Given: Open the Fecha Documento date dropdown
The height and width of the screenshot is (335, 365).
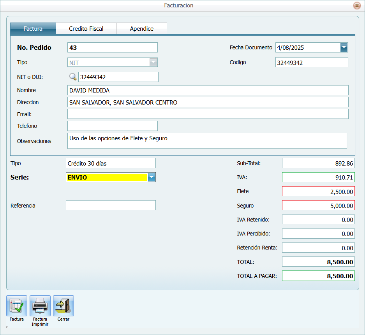Looking at the screenshot, I should pyautogui.click(x=344, y=47).
